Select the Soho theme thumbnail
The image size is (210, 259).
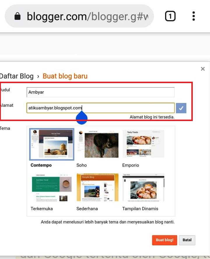click(x=97, y=144)
